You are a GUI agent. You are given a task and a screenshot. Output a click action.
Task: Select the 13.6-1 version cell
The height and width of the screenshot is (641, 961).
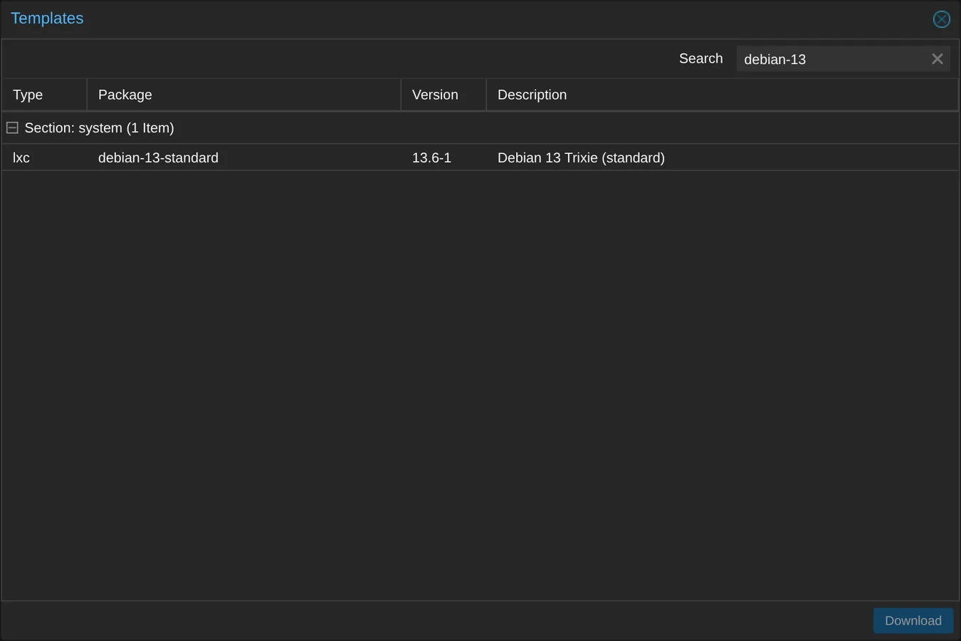point(443,157)
